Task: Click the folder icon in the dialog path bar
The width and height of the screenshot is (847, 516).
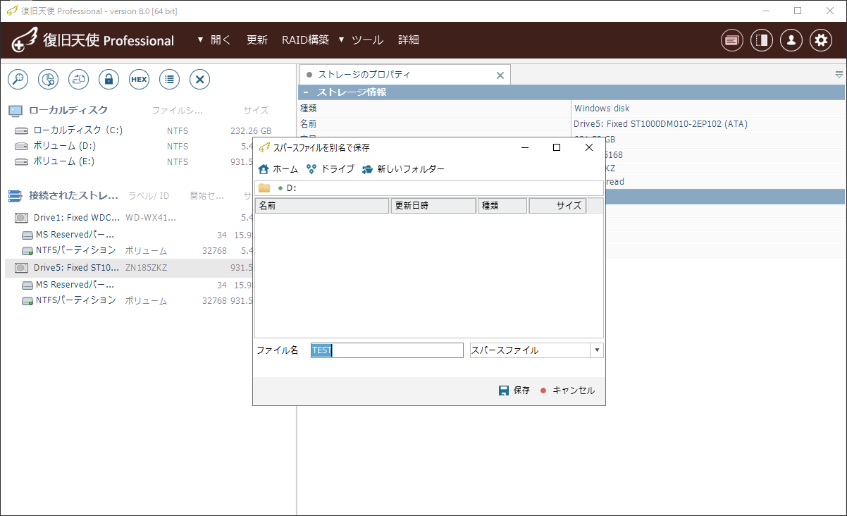Action: tap(264, 188)
